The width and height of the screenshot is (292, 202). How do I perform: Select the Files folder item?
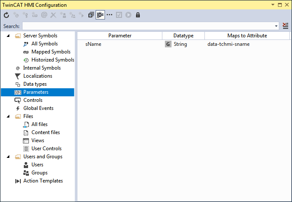28,116
